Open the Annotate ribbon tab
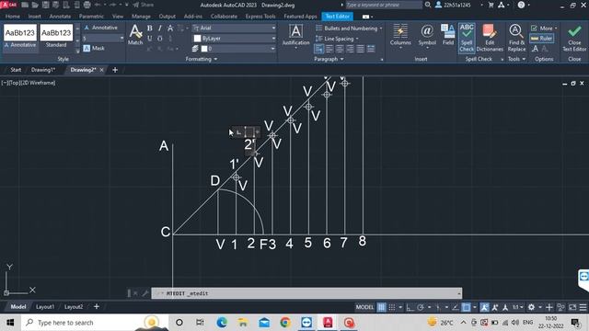The image size is (589, 331). pyautogui.click(x=60, y=17)
